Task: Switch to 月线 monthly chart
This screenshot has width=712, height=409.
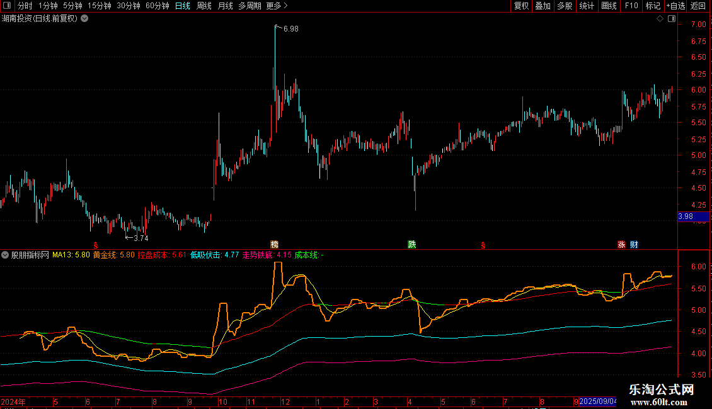Action: coord(225,6)
